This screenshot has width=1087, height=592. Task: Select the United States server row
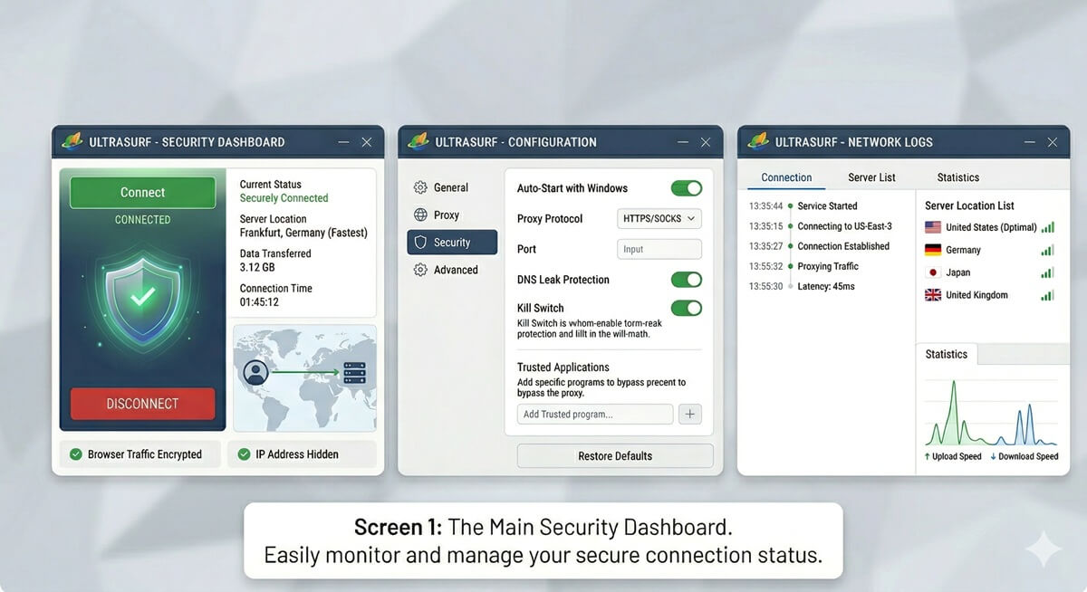point(989,227)
